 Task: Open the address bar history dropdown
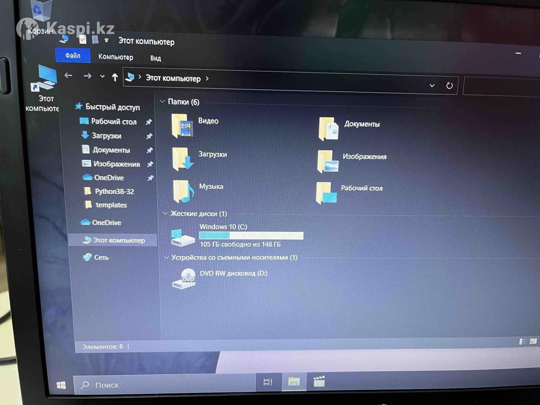coord(432,85)
